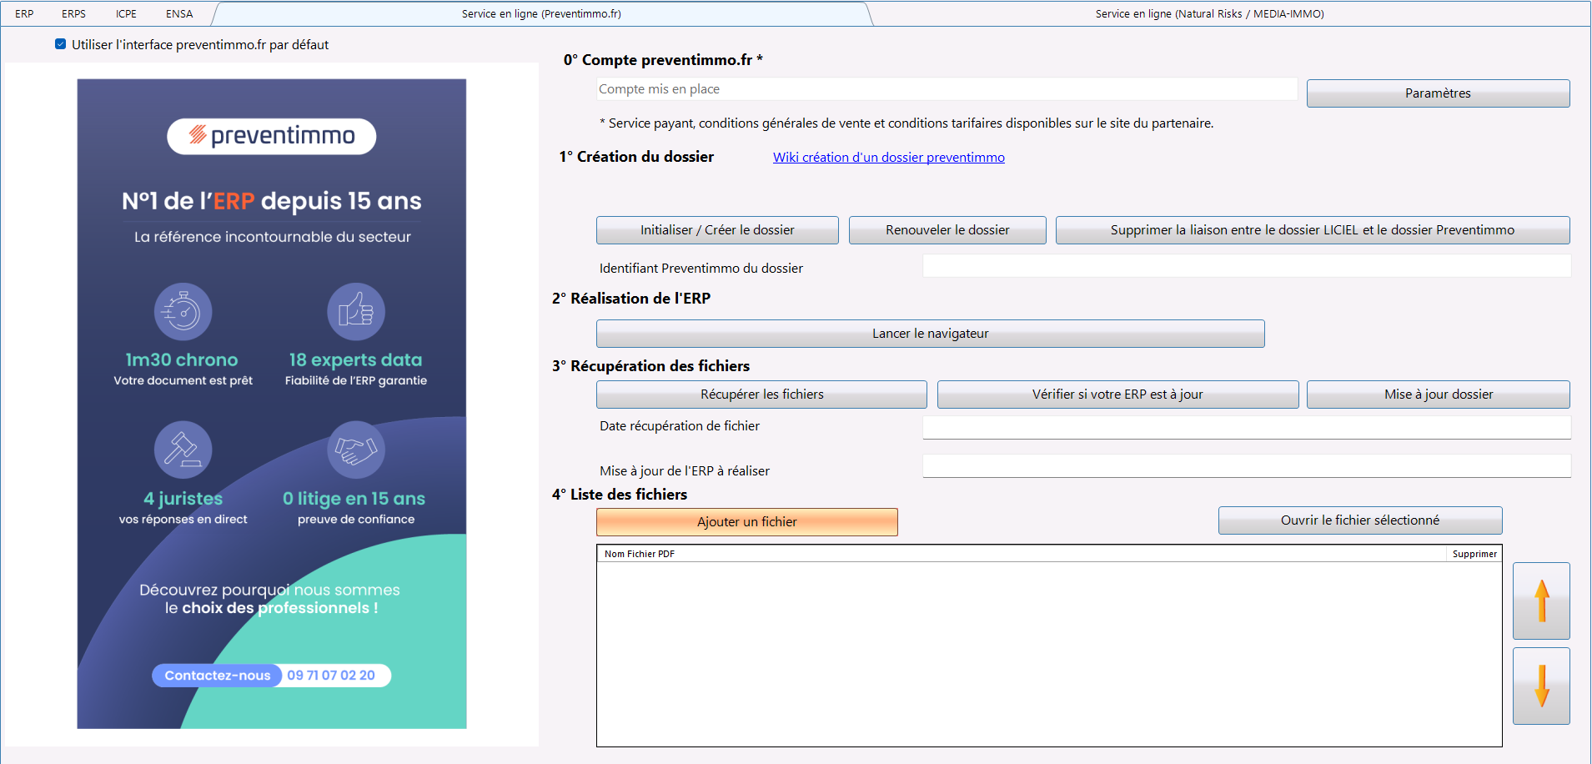
Task: Open the Wiki création d'un dossier link
Action: 888,158
